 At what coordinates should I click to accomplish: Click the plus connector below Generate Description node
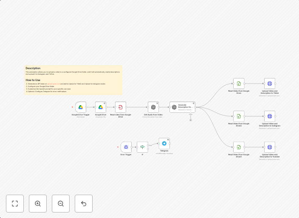point(191,120)
